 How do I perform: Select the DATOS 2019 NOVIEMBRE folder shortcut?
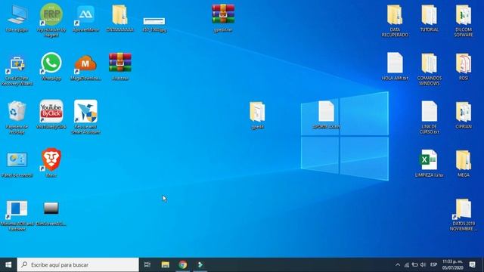click(464, 209)
